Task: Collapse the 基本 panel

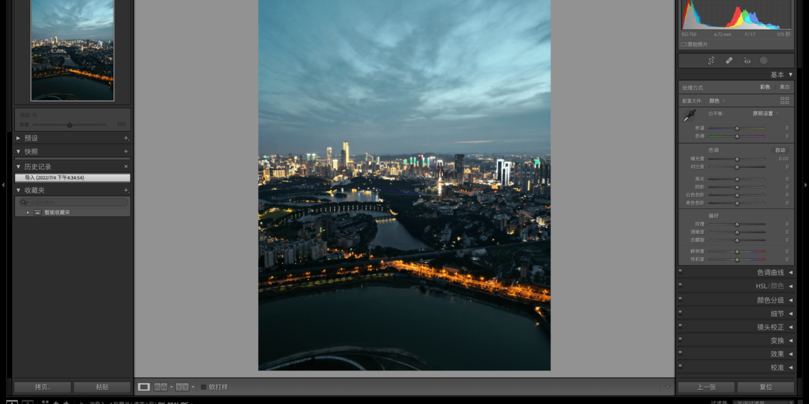Action: click(x=791, y=74)
